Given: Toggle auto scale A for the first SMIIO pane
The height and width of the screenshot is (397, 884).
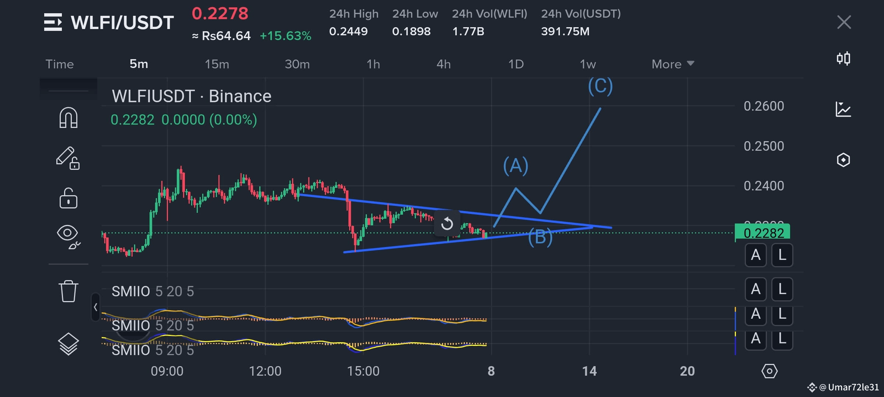Looking at the screenshot, I should tap(756, 289).
